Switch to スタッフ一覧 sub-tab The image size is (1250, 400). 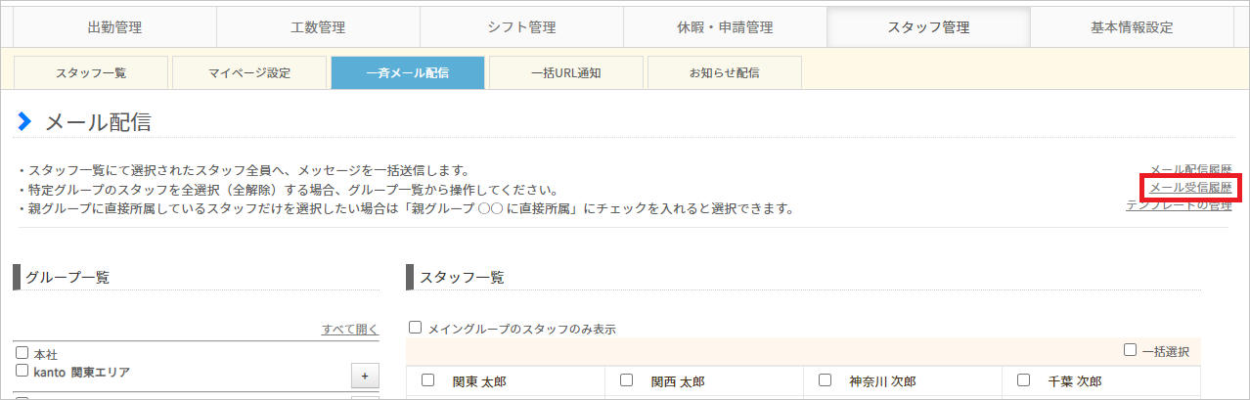coord(91,72)
